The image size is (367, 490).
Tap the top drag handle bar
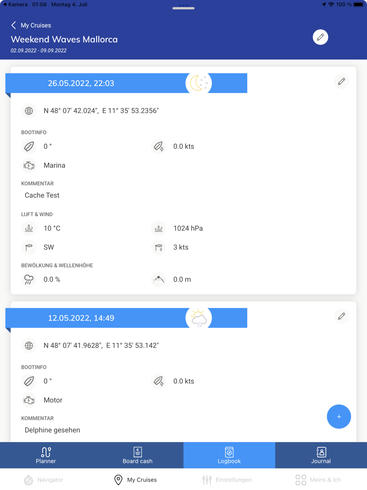(x=183, y=8)
